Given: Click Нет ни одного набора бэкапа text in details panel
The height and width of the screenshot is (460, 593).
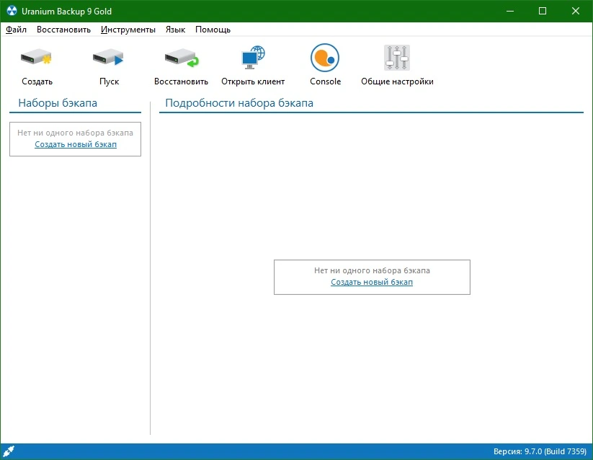Looking at the screenshot, I should point(372,270).
